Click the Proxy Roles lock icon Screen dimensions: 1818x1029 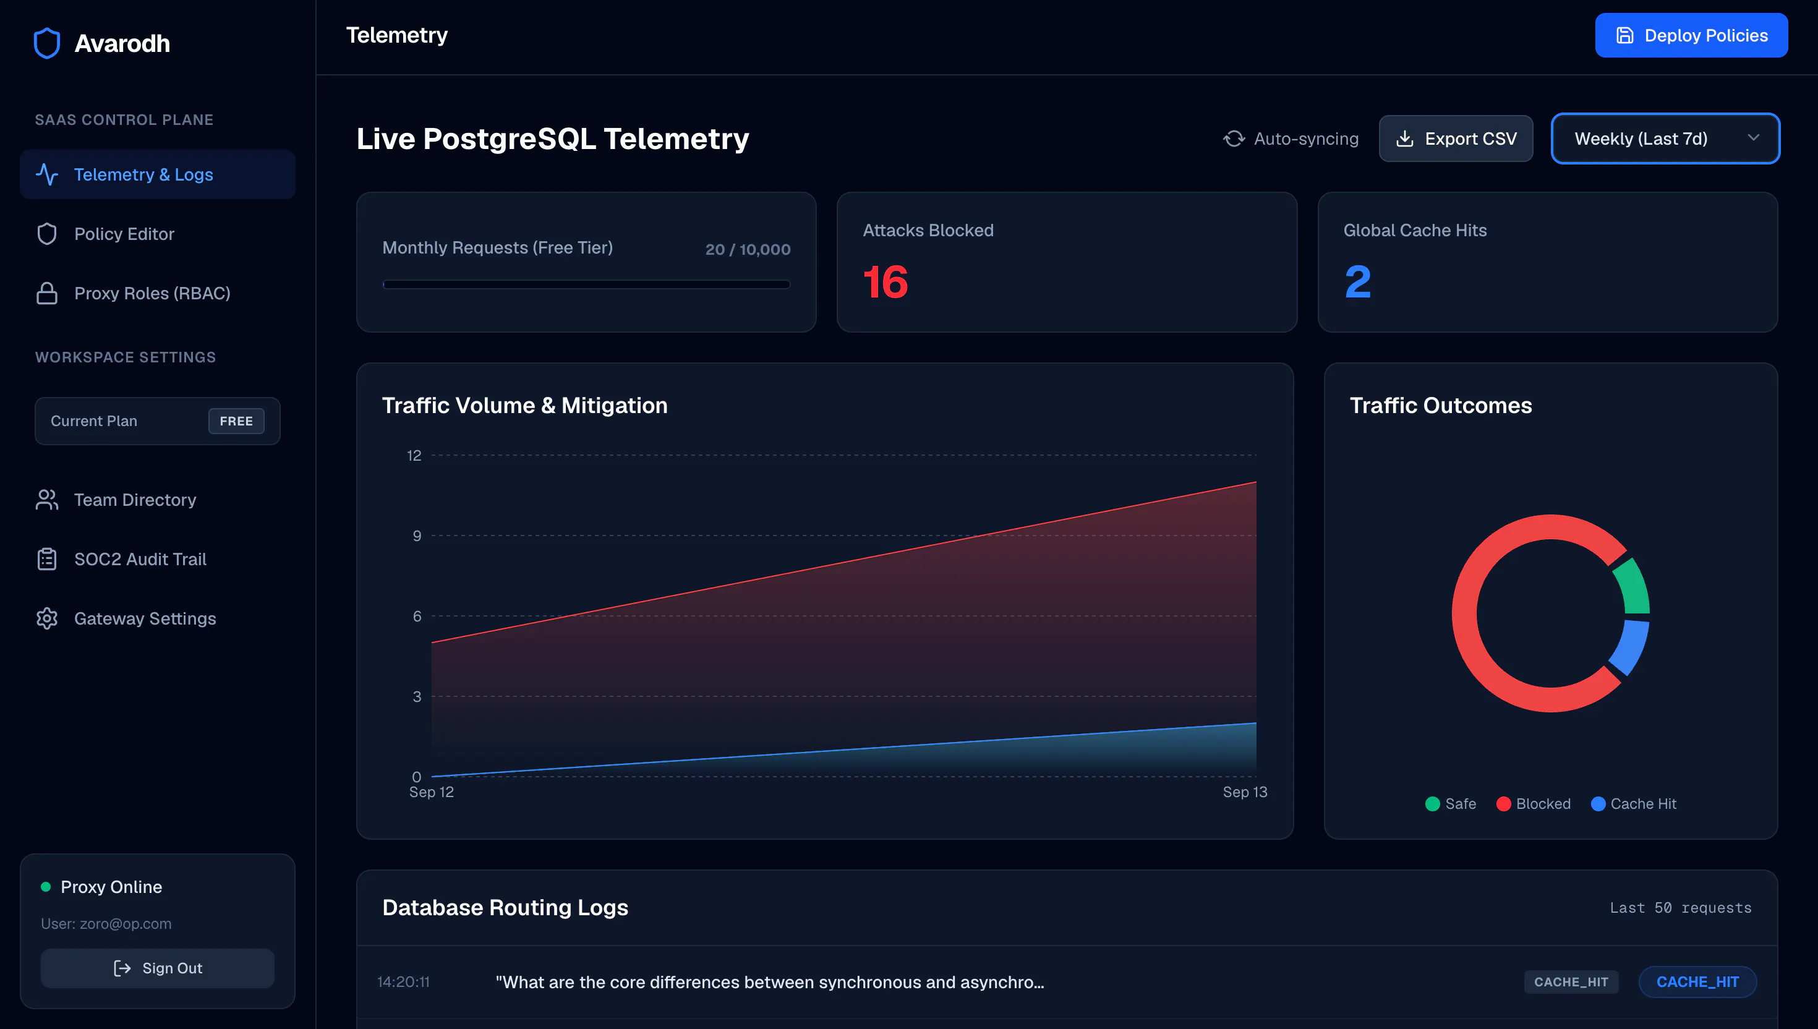(x=46, y=293)
